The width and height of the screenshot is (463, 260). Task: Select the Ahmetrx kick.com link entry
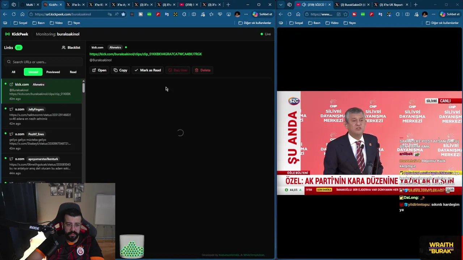coord(42,91)
